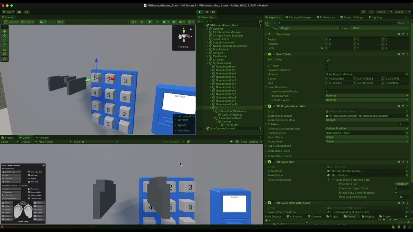Click the Pause button in the toolbar
413x232 pixels.
point(206,12)
